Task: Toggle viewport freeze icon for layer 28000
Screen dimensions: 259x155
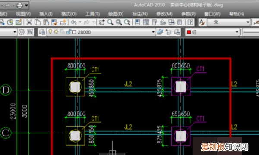Action: [x=62, y=31]
